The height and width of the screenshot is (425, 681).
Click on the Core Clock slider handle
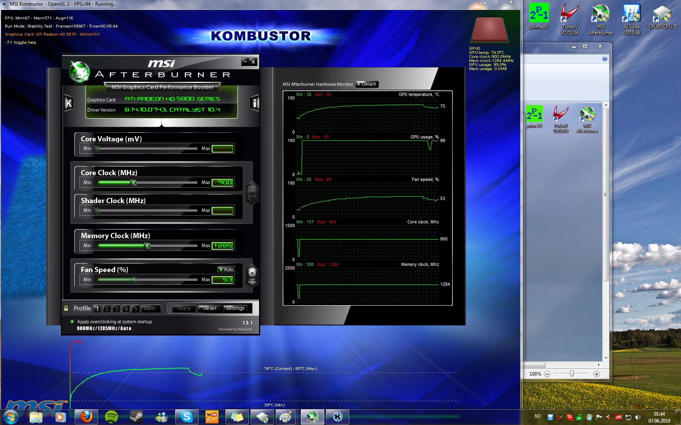133,183
